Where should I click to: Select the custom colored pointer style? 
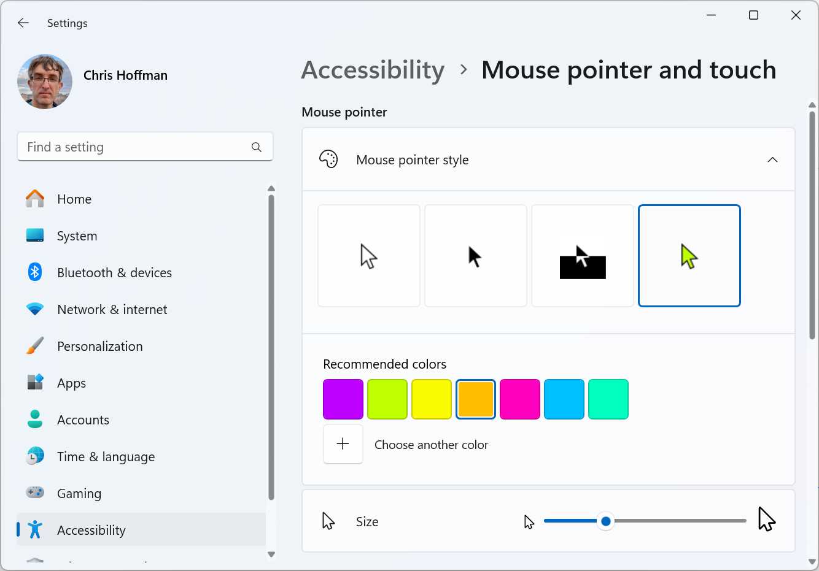(689, 256)
